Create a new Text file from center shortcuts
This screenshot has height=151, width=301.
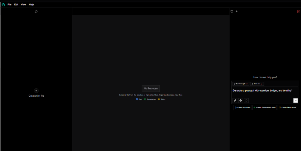139,99
